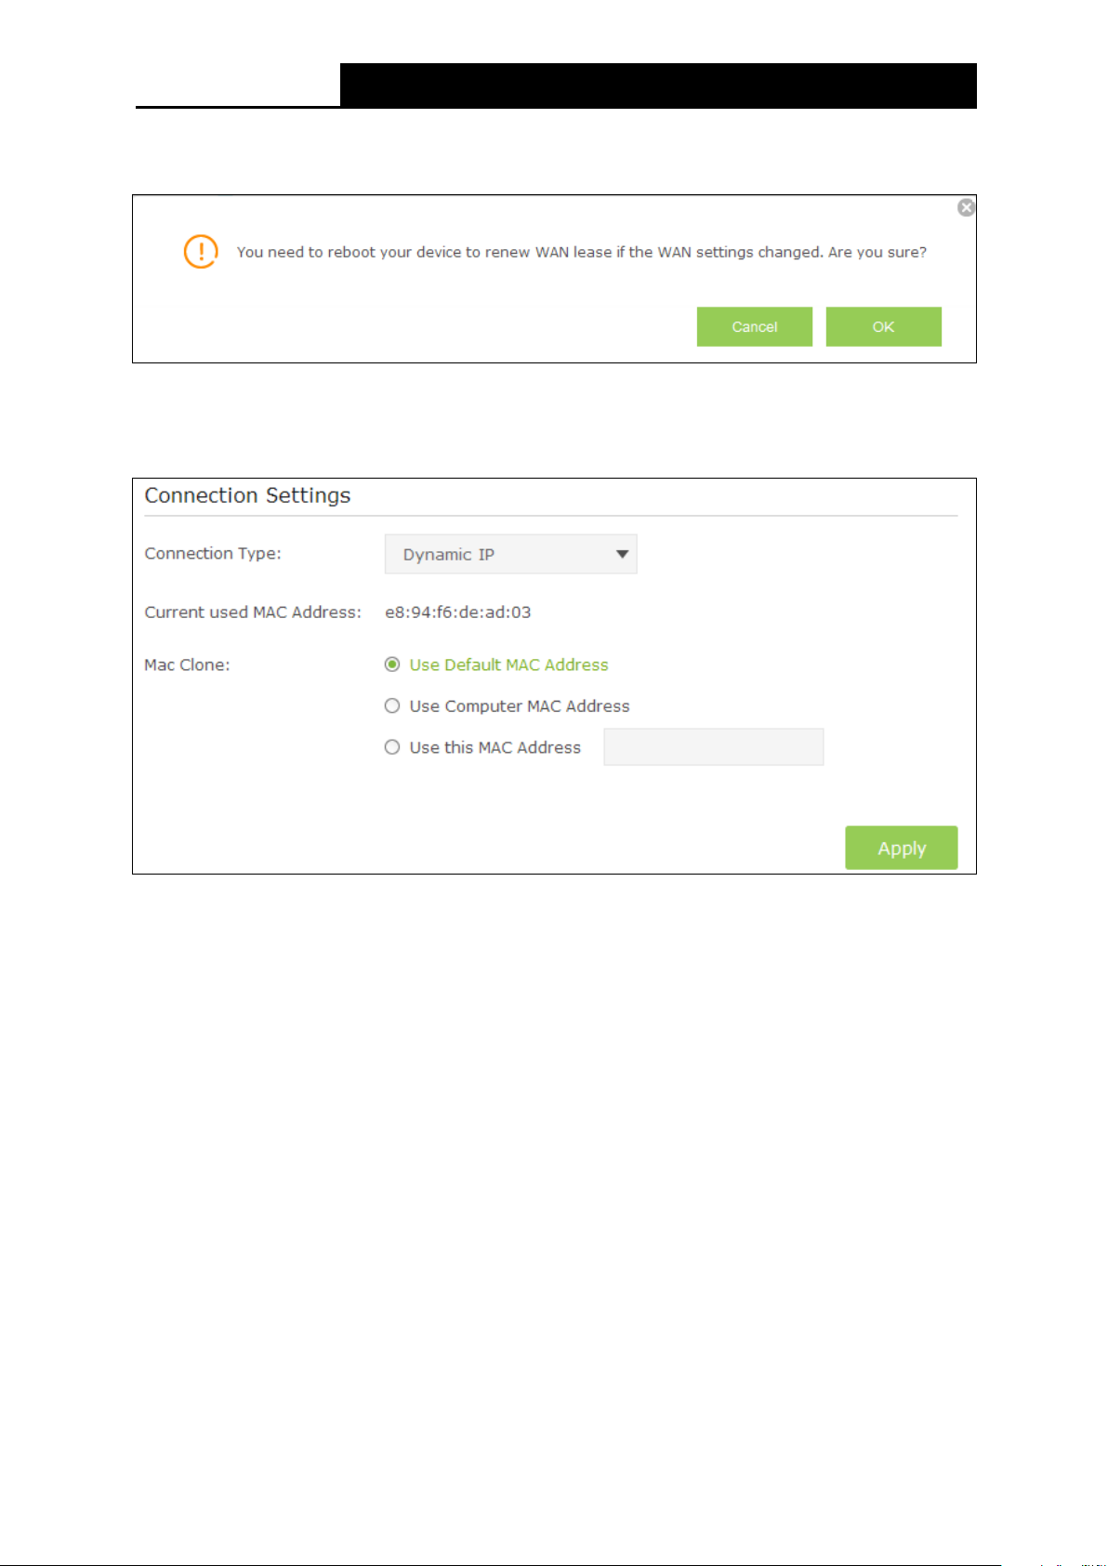Select Use Computer MAC Address radio button
This screenshot has width=1108, height=1566.
tap(392, 706)
